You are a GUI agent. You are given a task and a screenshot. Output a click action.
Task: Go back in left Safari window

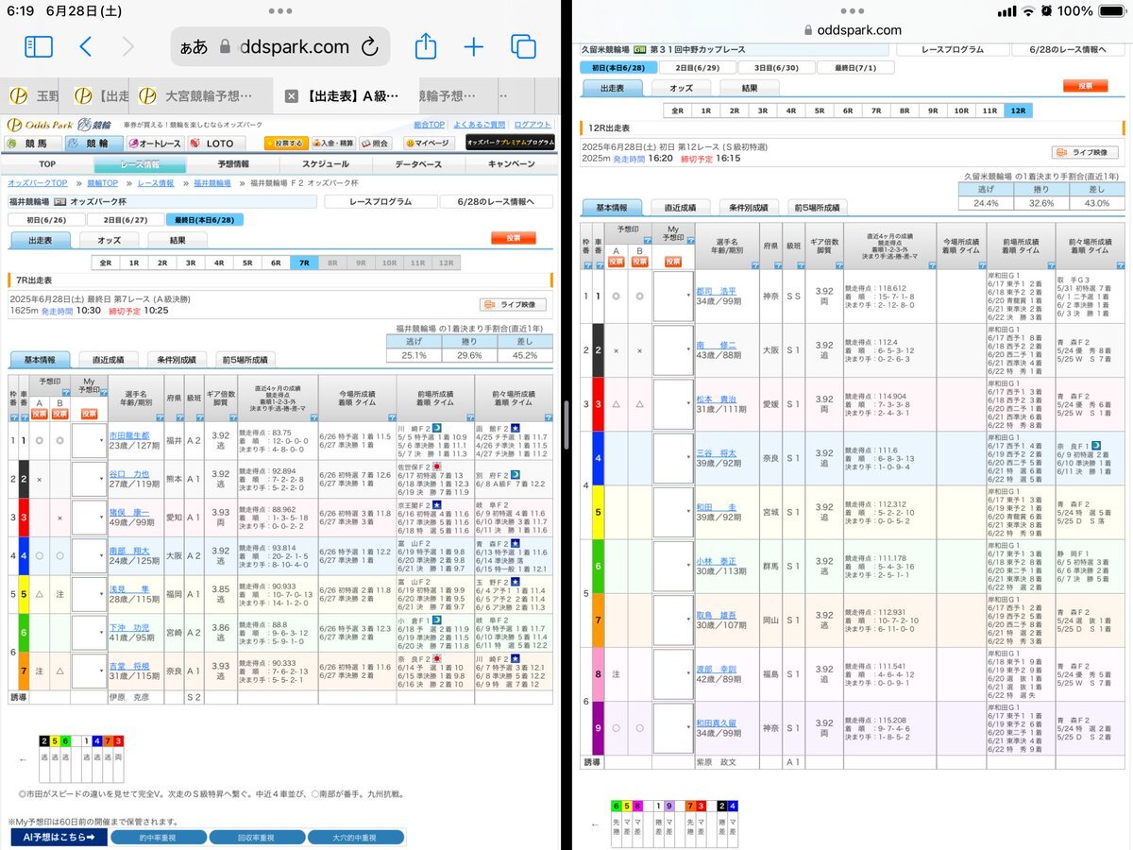pyautogui.click(x=86, y=46)
